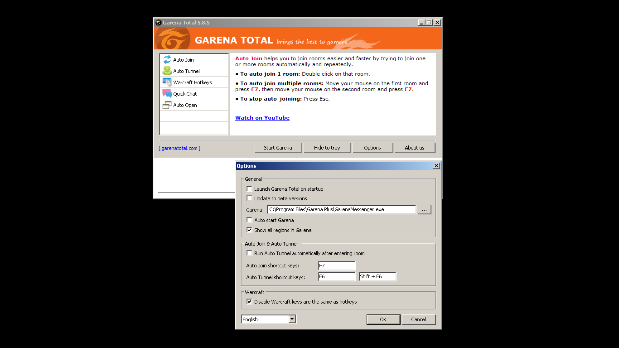Click the 'Garena:' path label
This screenshot has width=619, height=348.
255,210
